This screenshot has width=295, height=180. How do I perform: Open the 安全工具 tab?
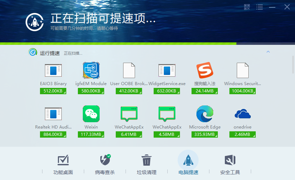230,164
